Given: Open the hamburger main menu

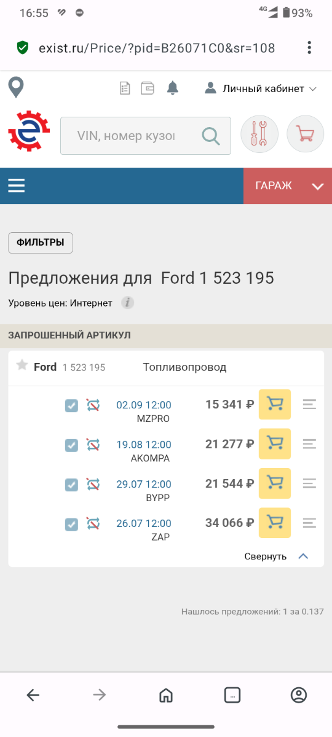Looking at the screenshot, I should [x=17, y=185].
